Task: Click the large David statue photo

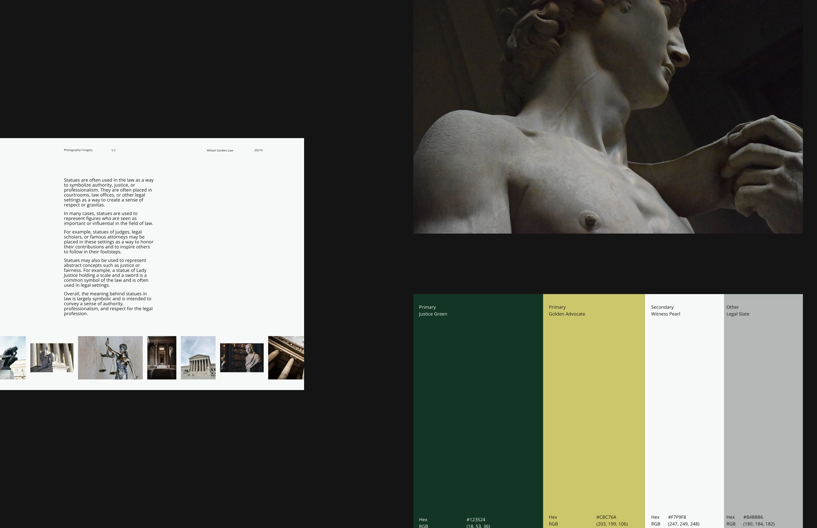Action: click(608, 116)
